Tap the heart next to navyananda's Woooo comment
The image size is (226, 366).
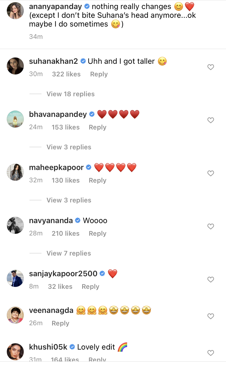[211, 226]
